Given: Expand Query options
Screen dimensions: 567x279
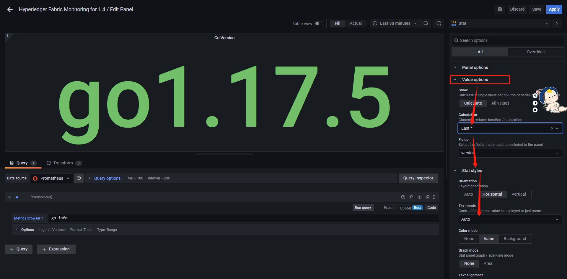Looking at the screenshot, I should point(107,179).
